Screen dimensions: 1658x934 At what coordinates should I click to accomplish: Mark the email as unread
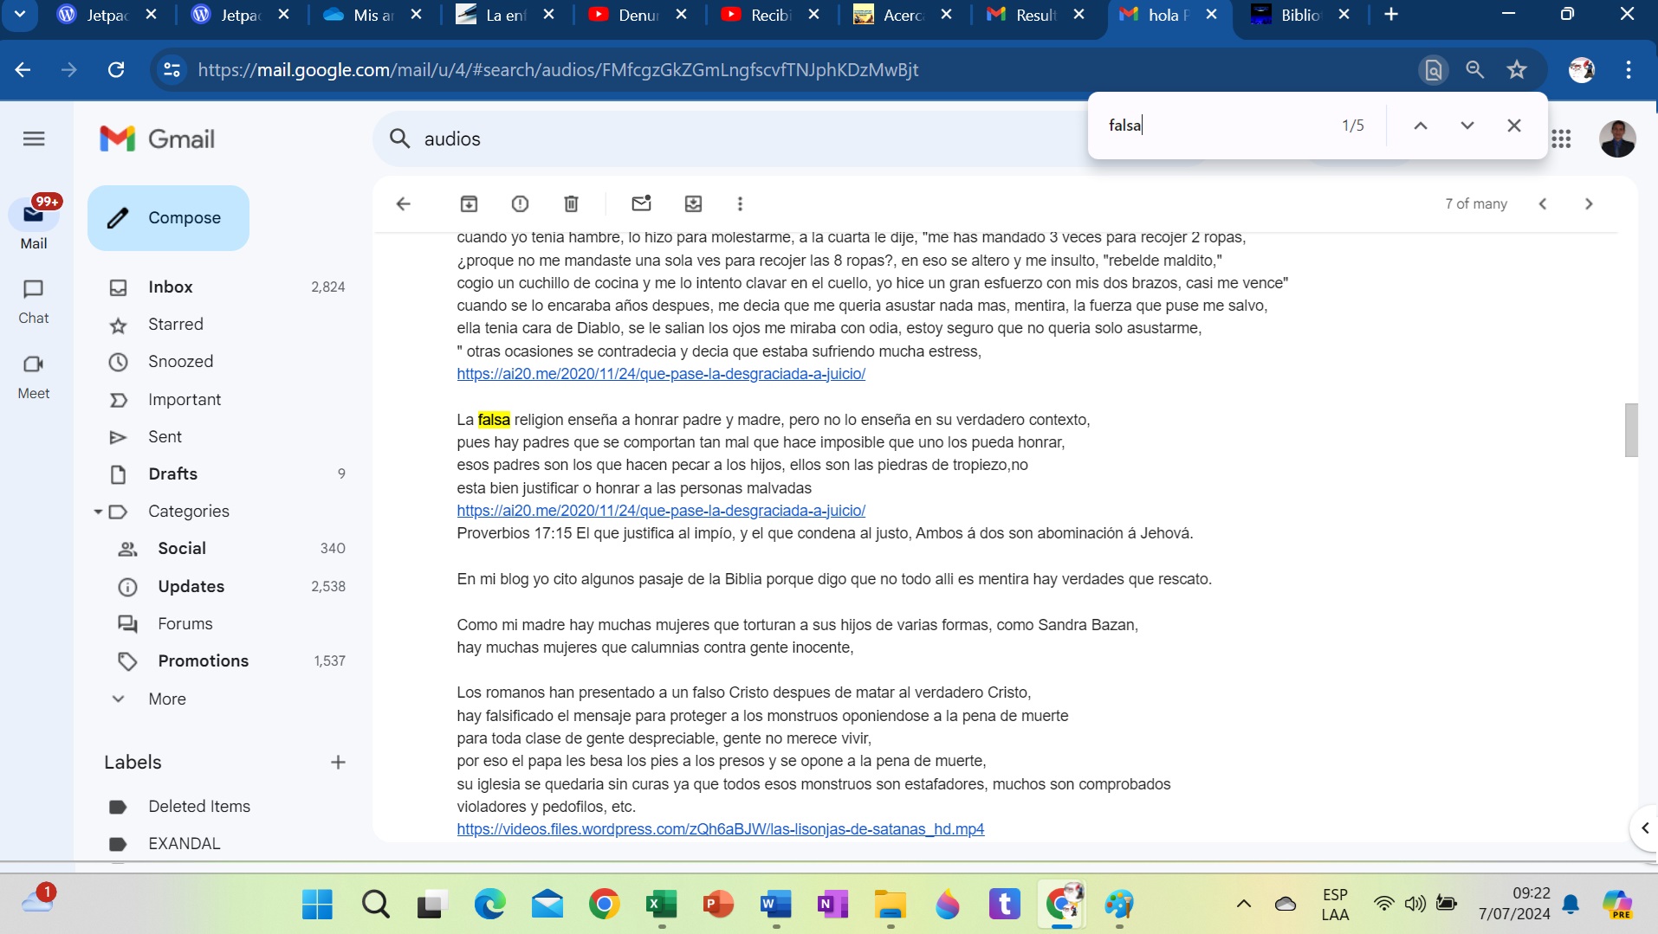click(641, 203)
